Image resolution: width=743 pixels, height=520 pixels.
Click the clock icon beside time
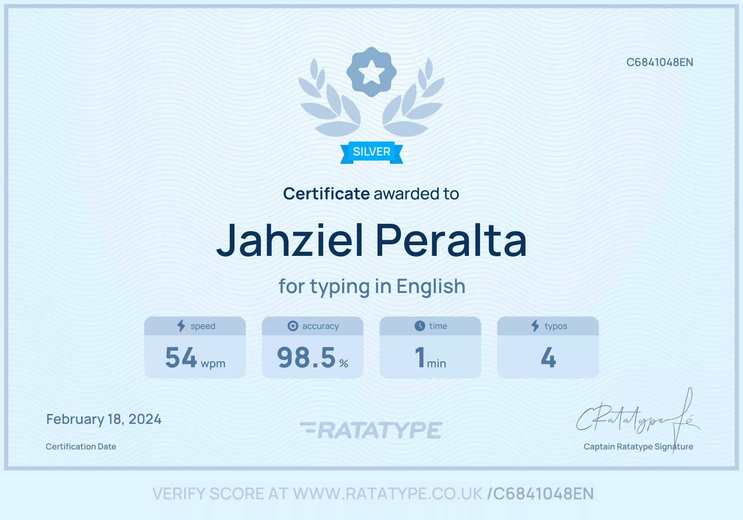[x=420, y=326]
